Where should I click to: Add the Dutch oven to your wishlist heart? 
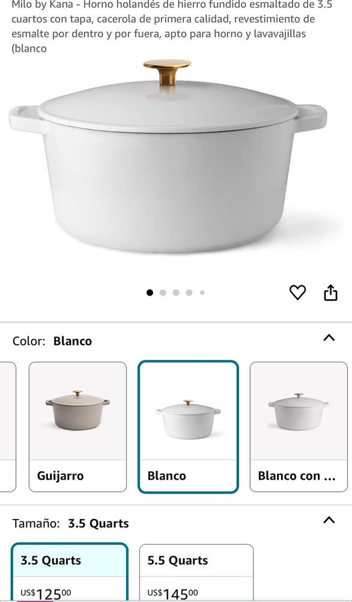[297, 293]
